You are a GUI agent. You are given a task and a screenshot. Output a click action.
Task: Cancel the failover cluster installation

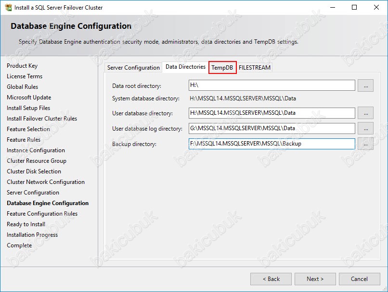(359, 279)
